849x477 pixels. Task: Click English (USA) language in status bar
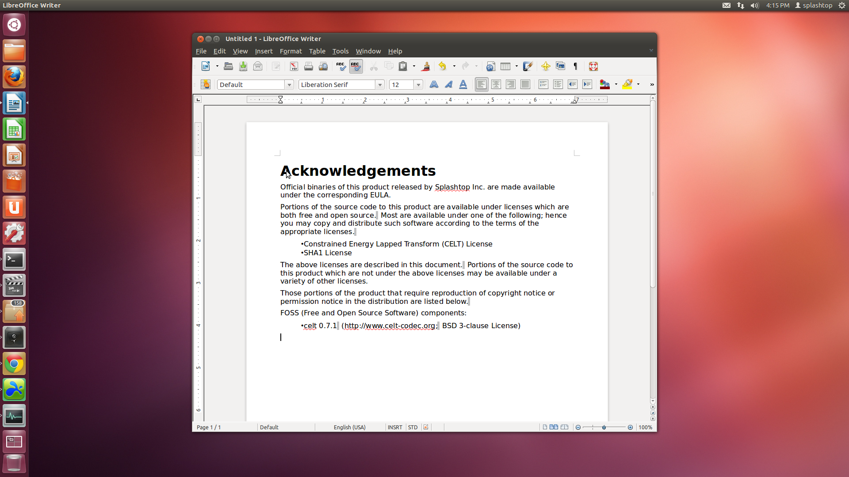[x=349, y=427]
